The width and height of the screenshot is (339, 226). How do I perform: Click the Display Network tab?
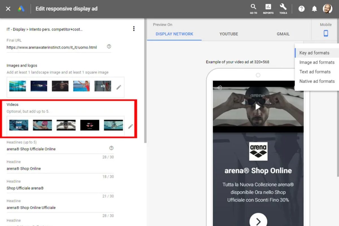coord(174,34)
